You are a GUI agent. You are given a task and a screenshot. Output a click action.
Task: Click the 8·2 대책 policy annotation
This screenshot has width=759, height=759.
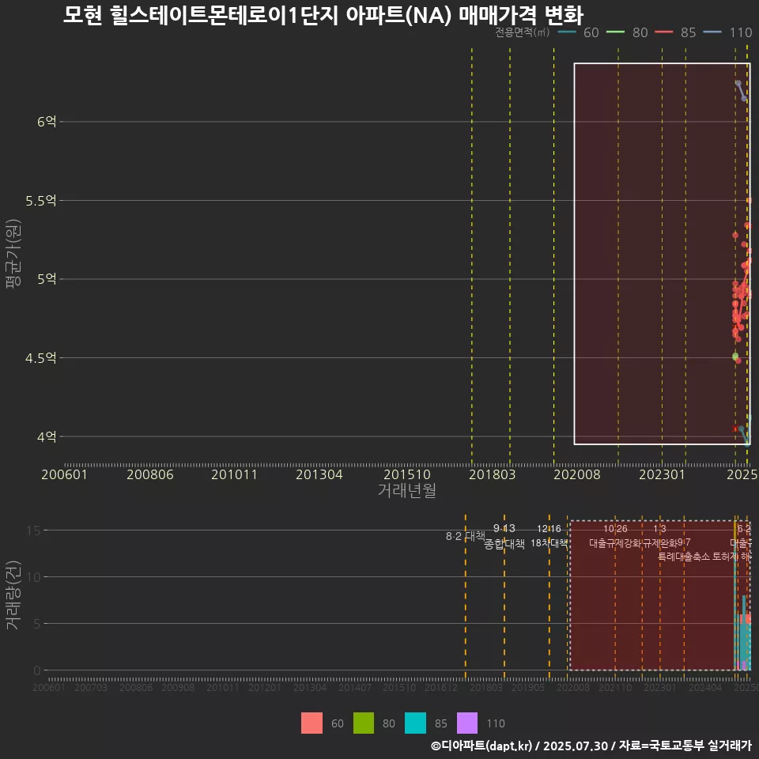click(465, 536)
